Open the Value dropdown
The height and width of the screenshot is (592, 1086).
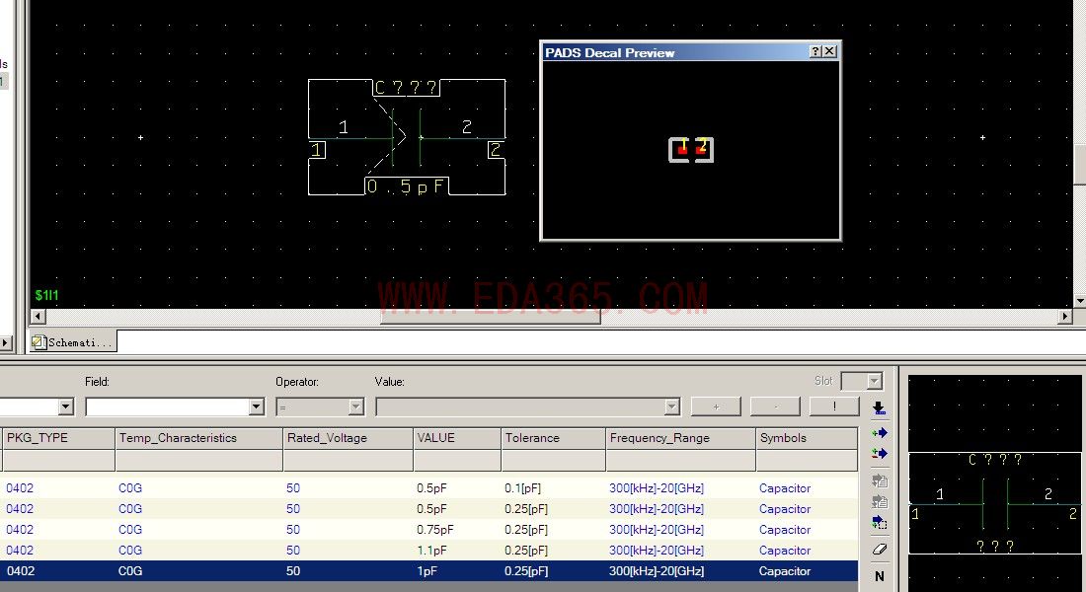click(671, 407)
